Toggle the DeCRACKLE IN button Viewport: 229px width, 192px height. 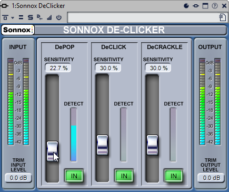point(174,176)
